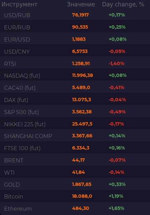Select the CAC40 (fut) row
Image resolution: width=150 pixels, height=215 pixels.
pos(75,88)
